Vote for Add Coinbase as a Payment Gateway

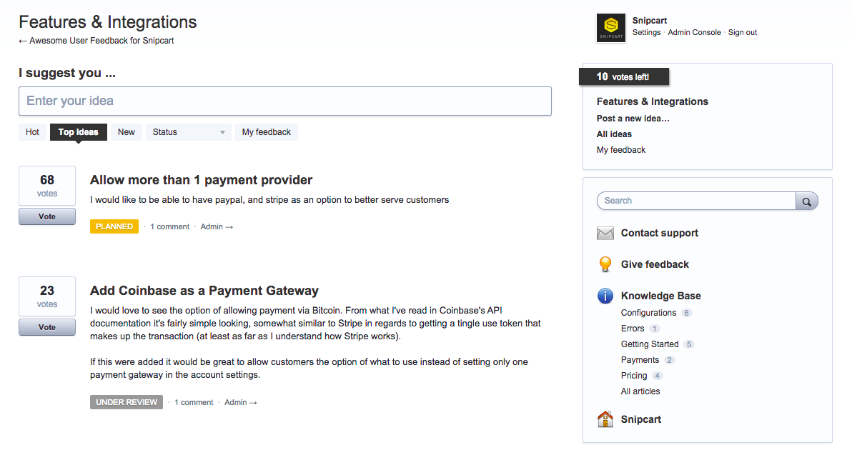tap(47, 327)
